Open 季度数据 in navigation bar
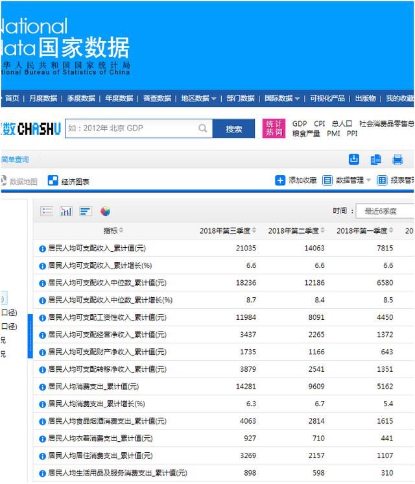Image resolution: width=415 pixels, height=484 pixels. pos(81,99)
